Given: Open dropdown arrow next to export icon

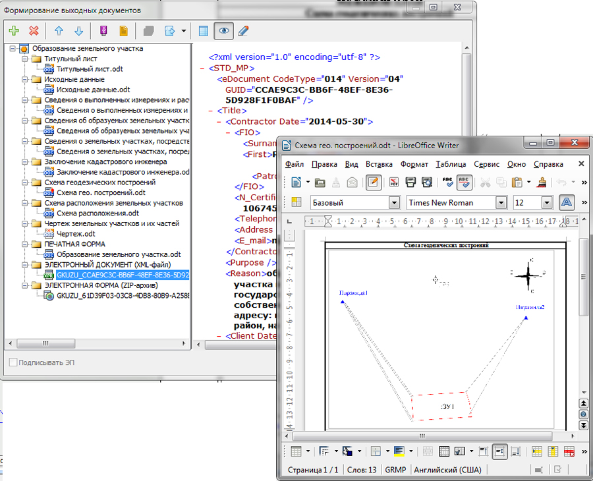Looking at the screenshot, I should [183, 31].
